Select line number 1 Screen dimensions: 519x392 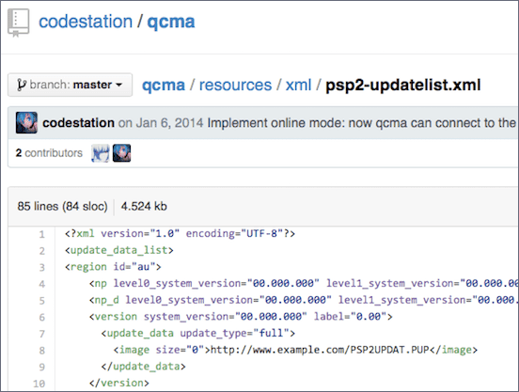(x=41, y=234)
